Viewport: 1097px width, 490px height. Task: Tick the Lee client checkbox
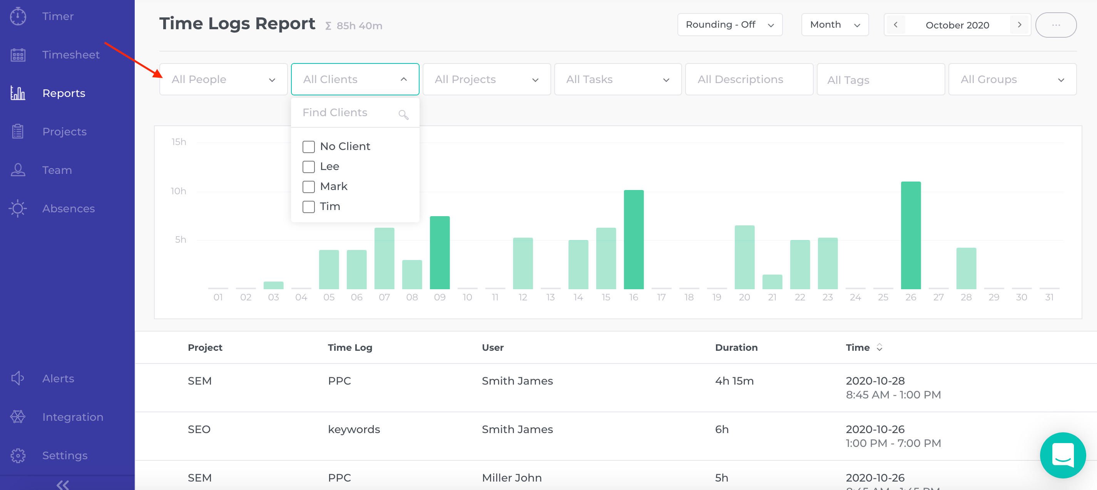308,167
